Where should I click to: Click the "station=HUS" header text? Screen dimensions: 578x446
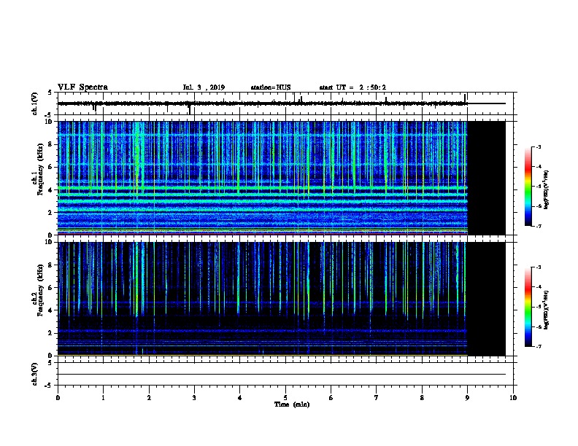(x=271, y=87)
